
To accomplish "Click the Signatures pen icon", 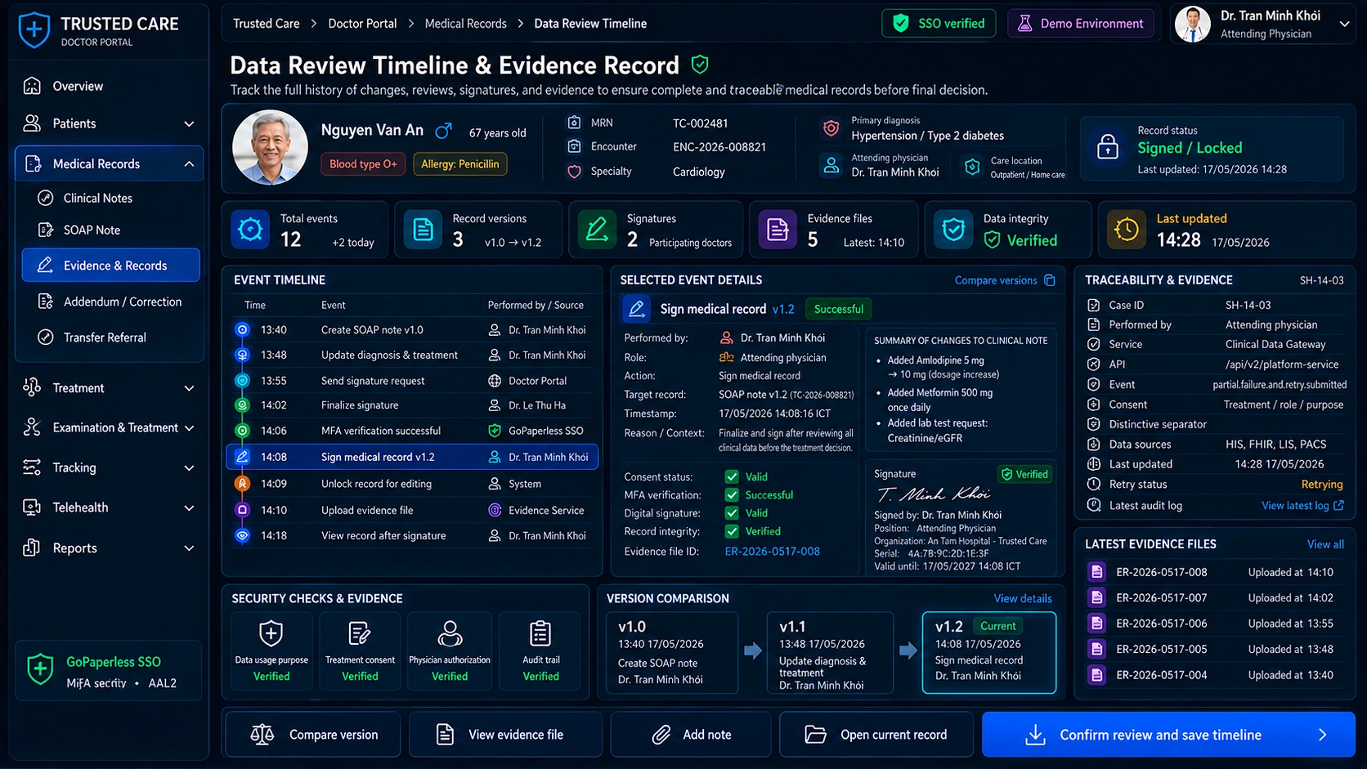I will point(597,230).
